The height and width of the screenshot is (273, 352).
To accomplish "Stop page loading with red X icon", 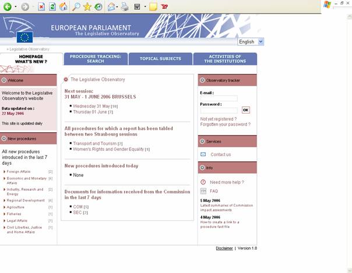I will click(x=41, y=7).
